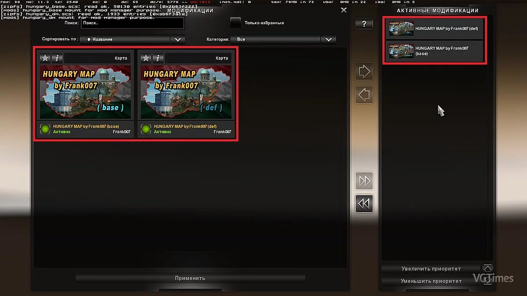Click the Карта category tag on a mod card

[x=120, y=57]
